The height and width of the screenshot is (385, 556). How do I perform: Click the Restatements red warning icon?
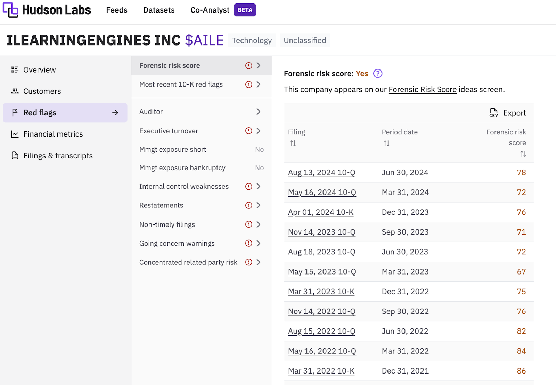[x=248, y=205]
